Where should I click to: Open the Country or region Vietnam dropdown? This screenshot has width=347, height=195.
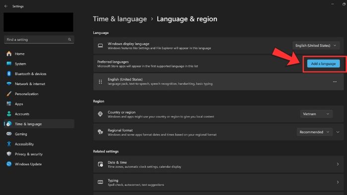coord(316,114)
